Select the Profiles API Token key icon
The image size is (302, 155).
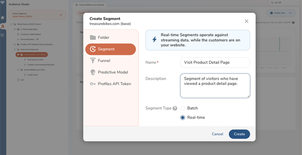point(93,84)
